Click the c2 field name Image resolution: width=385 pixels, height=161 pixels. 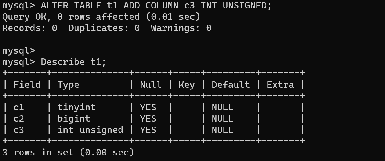[x=19, y=119]
